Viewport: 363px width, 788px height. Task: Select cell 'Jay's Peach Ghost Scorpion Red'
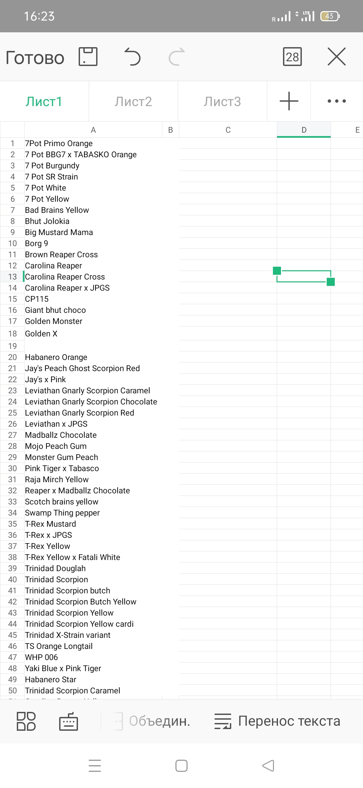point(93,368)
